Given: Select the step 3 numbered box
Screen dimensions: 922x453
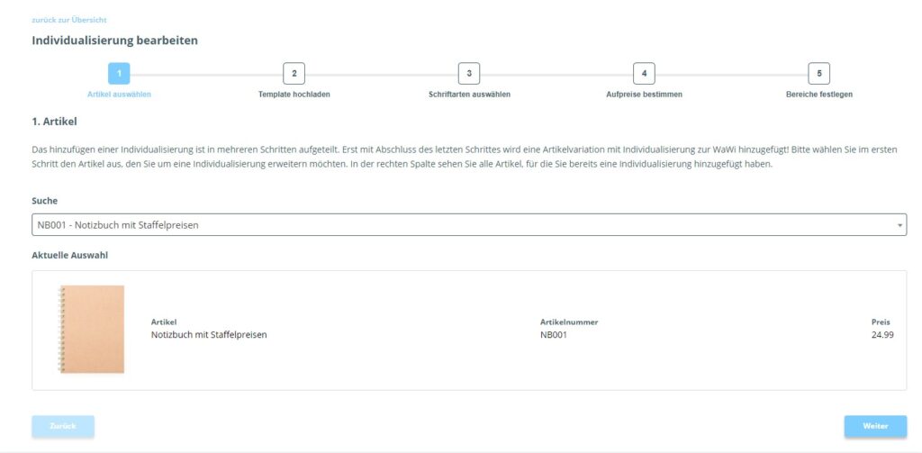Looking at the screenshot, I should (469, 74).
